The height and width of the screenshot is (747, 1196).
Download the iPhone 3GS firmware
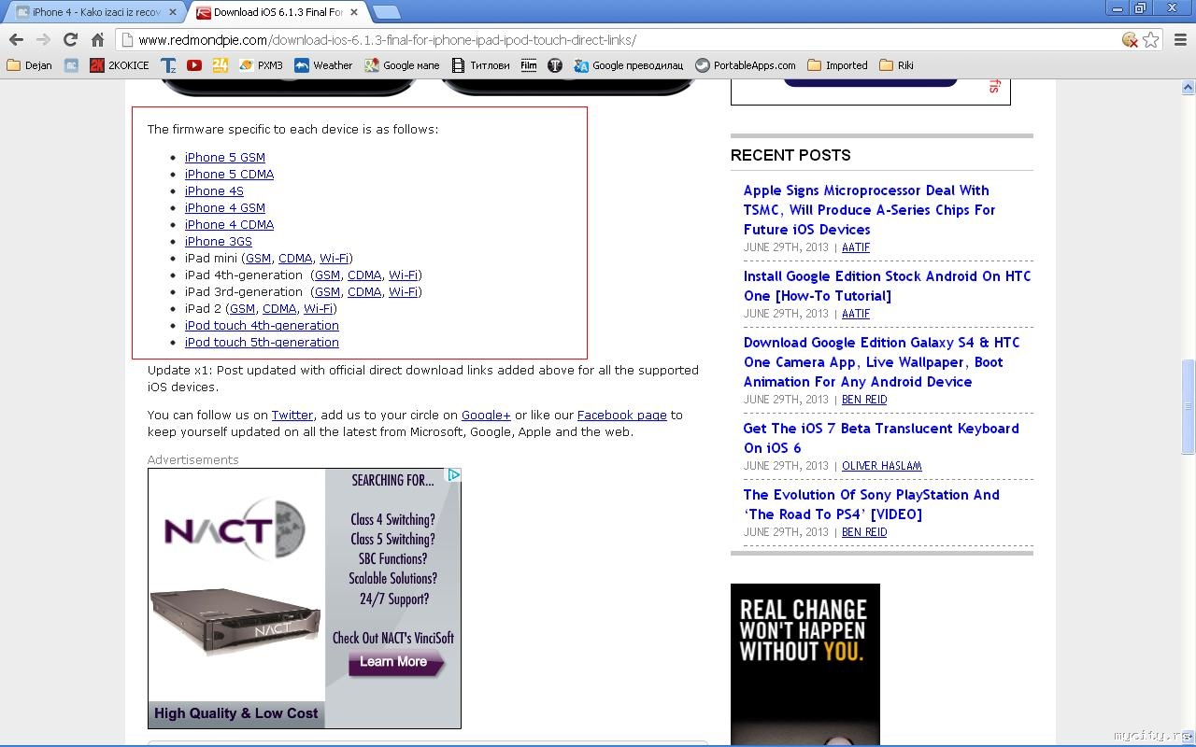(219, 242)
